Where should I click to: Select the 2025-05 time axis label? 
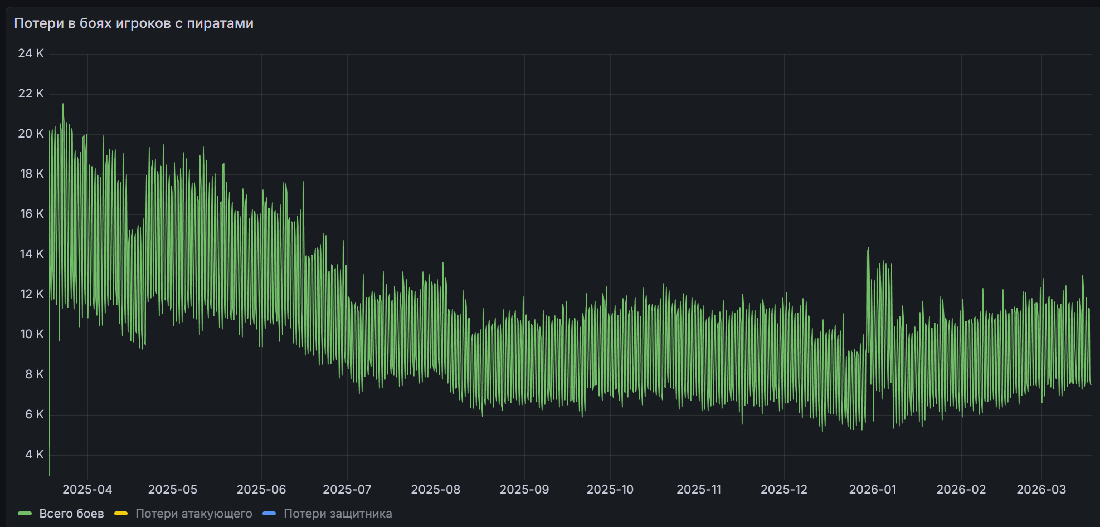[x=172, y=490]
